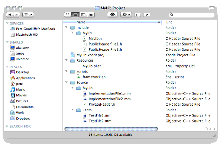The image size is (223, 150).
Task: Go forward with the right arrow button
Action: pyautogui.click(x=16, y=15)
